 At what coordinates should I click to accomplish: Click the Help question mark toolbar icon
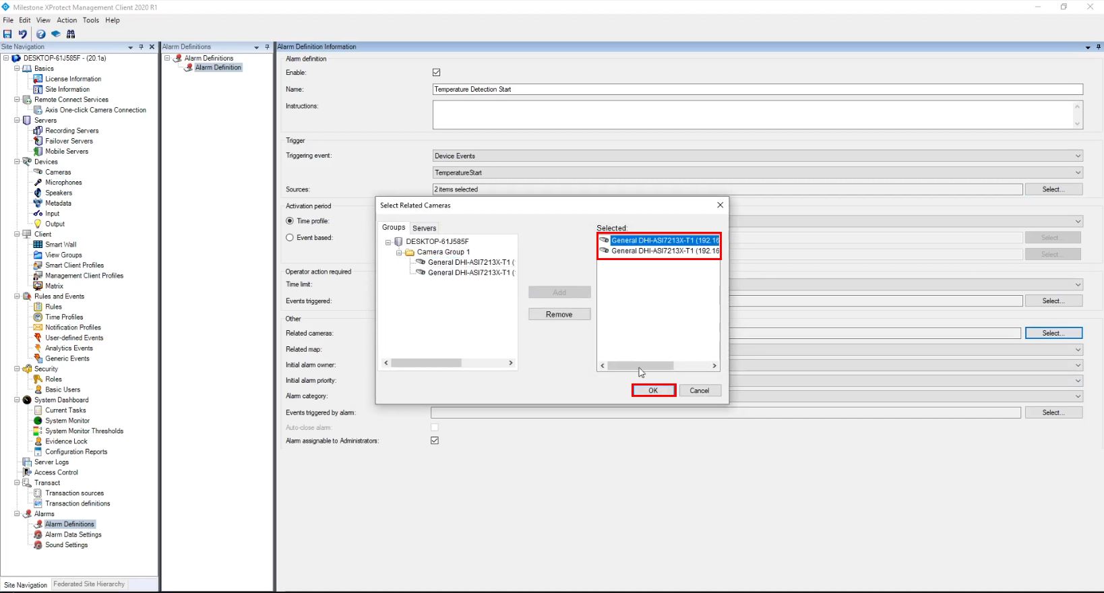point(40,34)
